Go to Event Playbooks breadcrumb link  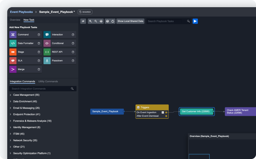tap(21, 12)
